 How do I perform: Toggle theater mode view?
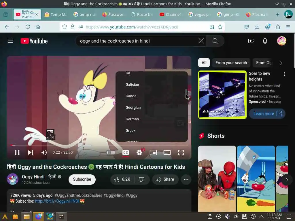tap(167, 153)
